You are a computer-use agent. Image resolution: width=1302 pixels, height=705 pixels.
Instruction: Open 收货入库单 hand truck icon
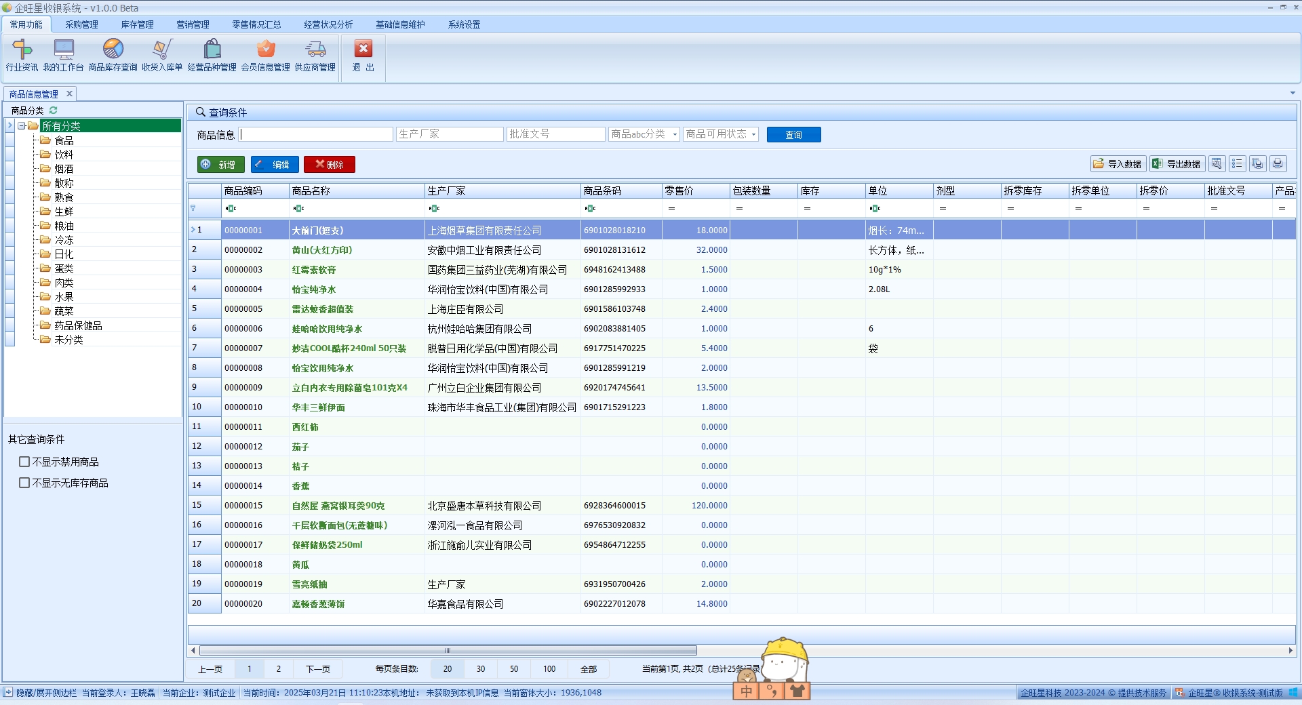coord(162,49)
